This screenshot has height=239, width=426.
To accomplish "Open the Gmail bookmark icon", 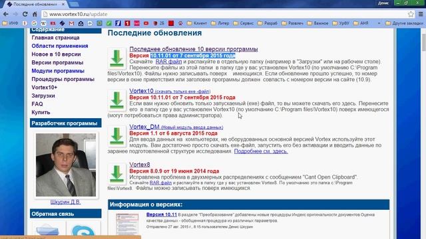I will 71,23.
